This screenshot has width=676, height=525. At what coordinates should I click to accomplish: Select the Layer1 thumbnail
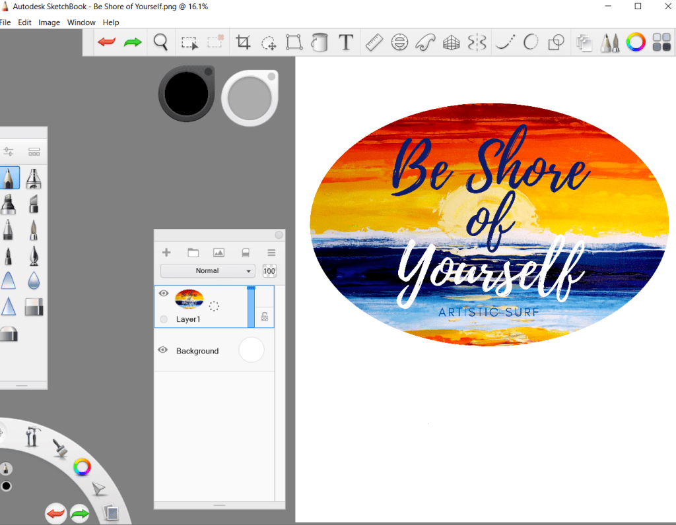click(189, 299)
